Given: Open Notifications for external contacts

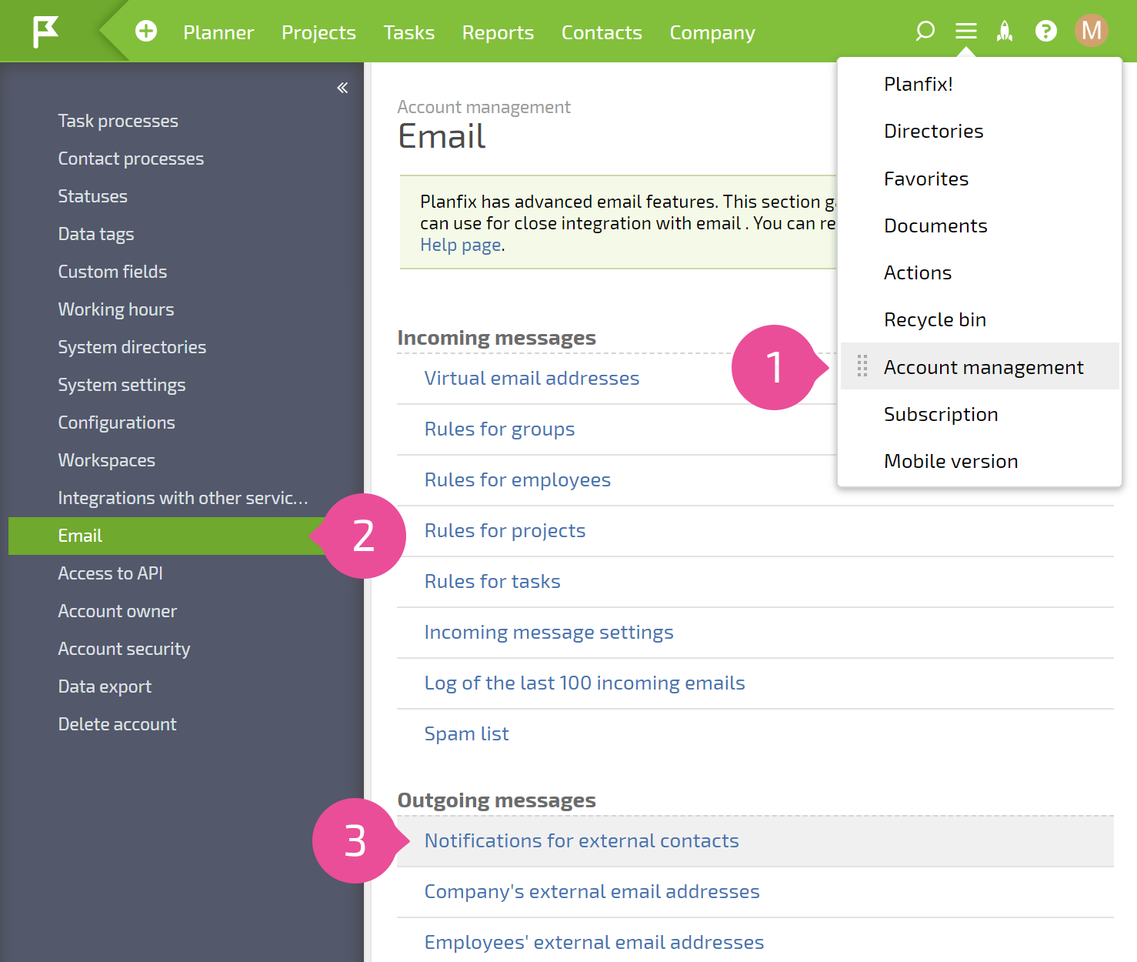Looking at the screenshot, I should (582, 840).
